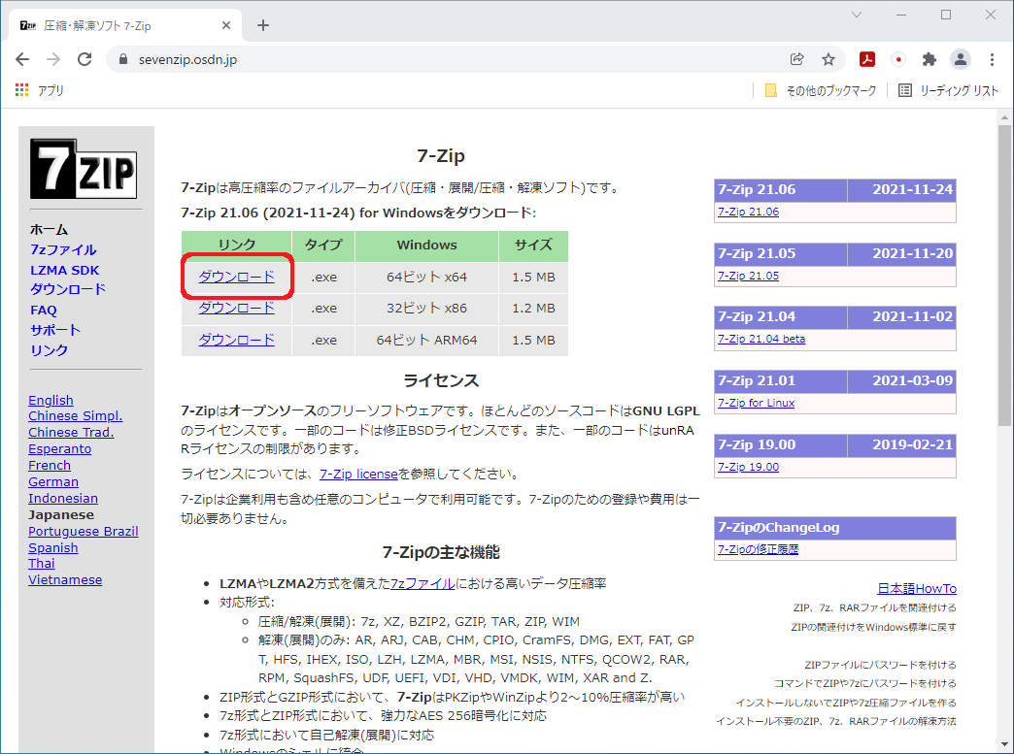Open the ホーム sidebar item

(x=50, y=229)
